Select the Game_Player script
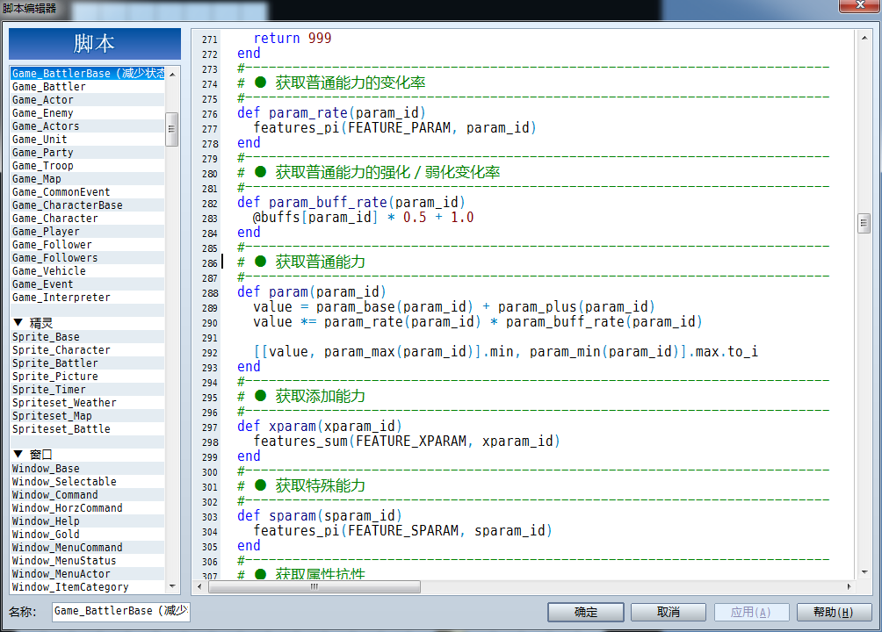The image size is (882, 632). click(x=89, y=232)
